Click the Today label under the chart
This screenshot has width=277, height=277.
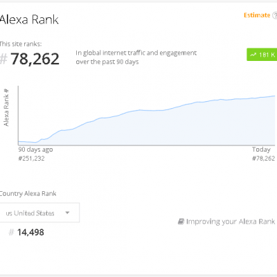tap(261, 150)
